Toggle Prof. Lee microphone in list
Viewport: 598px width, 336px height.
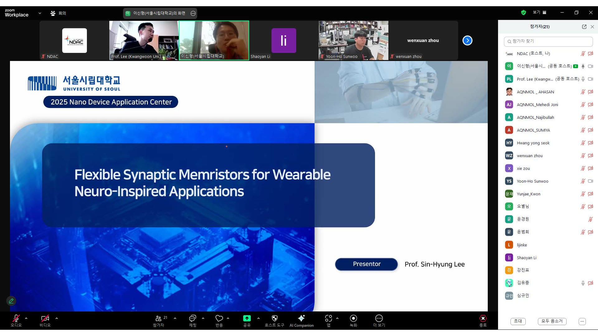pyautogui.click(x=583, y=79)
